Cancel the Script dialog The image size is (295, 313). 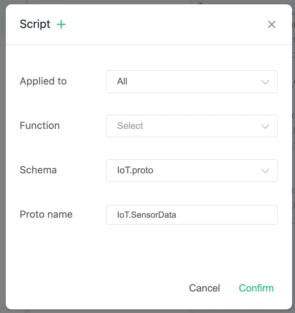coord(204,288)
